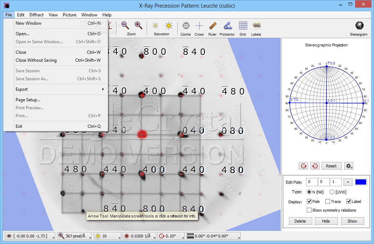
Task: Open the Edit menu
Action: tap(21, 15)
